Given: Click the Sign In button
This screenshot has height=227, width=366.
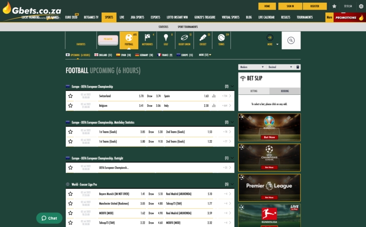Looking at the screenshot, I should 290,6.
